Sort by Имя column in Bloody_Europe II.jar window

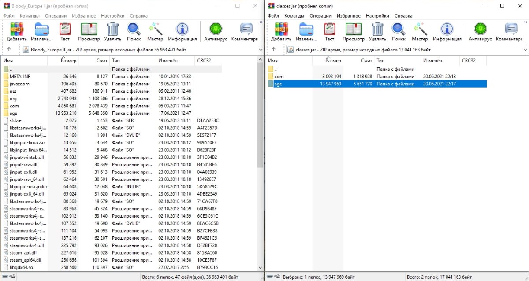(25, 61)
